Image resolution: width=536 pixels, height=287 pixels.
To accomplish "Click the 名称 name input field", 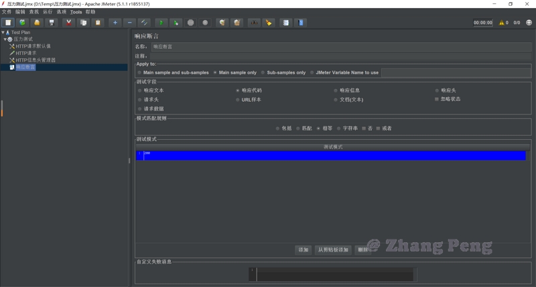I will coord(340,47).
